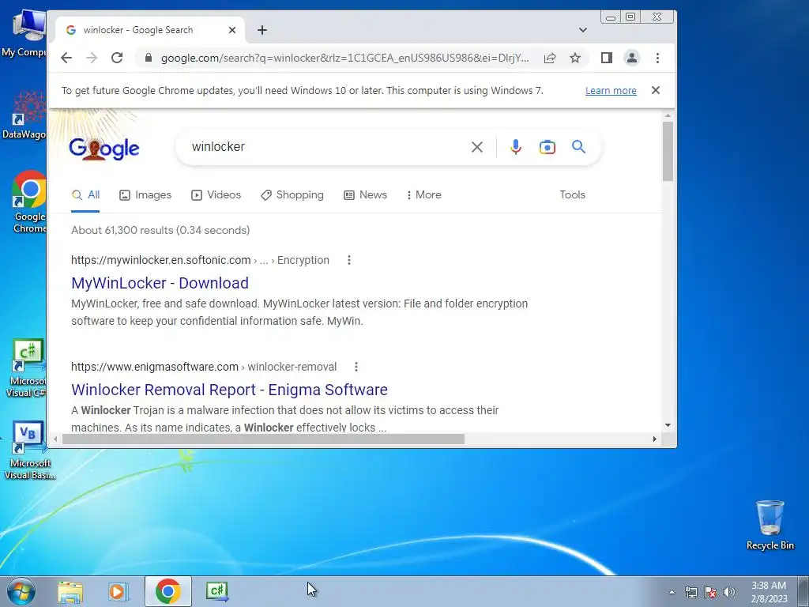Select the DataWagon desktop shortcut
Viewport: 809px width, 607px height.
coord(24,115)
